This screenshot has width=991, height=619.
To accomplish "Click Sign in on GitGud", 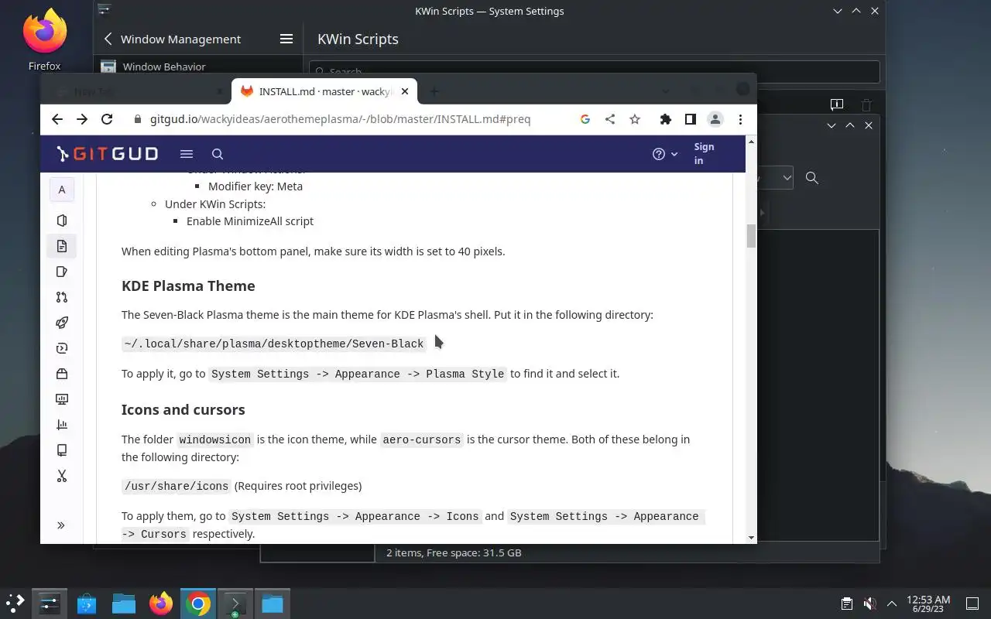I will point(704,153).
